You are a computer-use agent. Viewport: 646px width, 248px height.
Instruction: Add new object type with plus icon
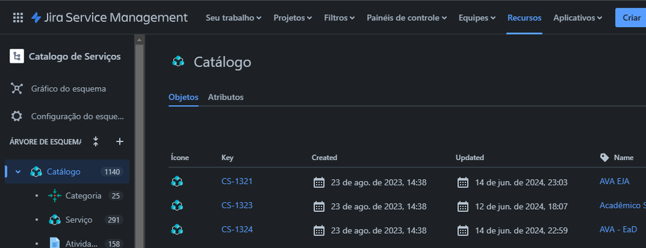click(x=120, y=142)
